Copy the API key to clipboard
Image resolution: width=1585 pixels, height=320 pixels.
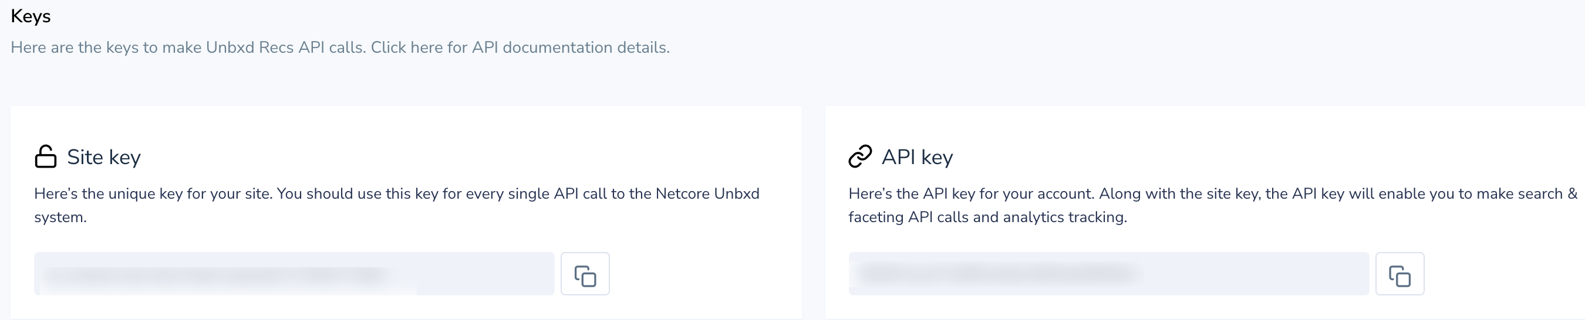tap(1399, 274)
